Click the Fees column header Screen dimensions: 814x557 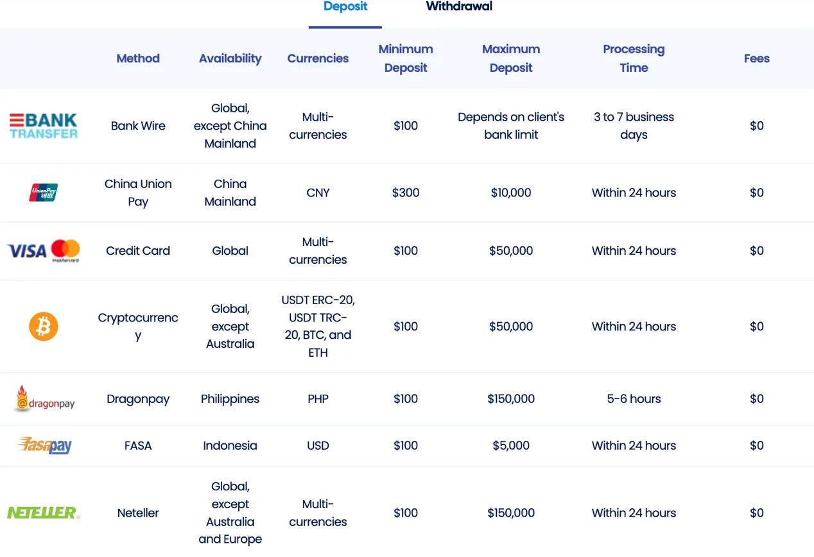[x=757, y=58]
